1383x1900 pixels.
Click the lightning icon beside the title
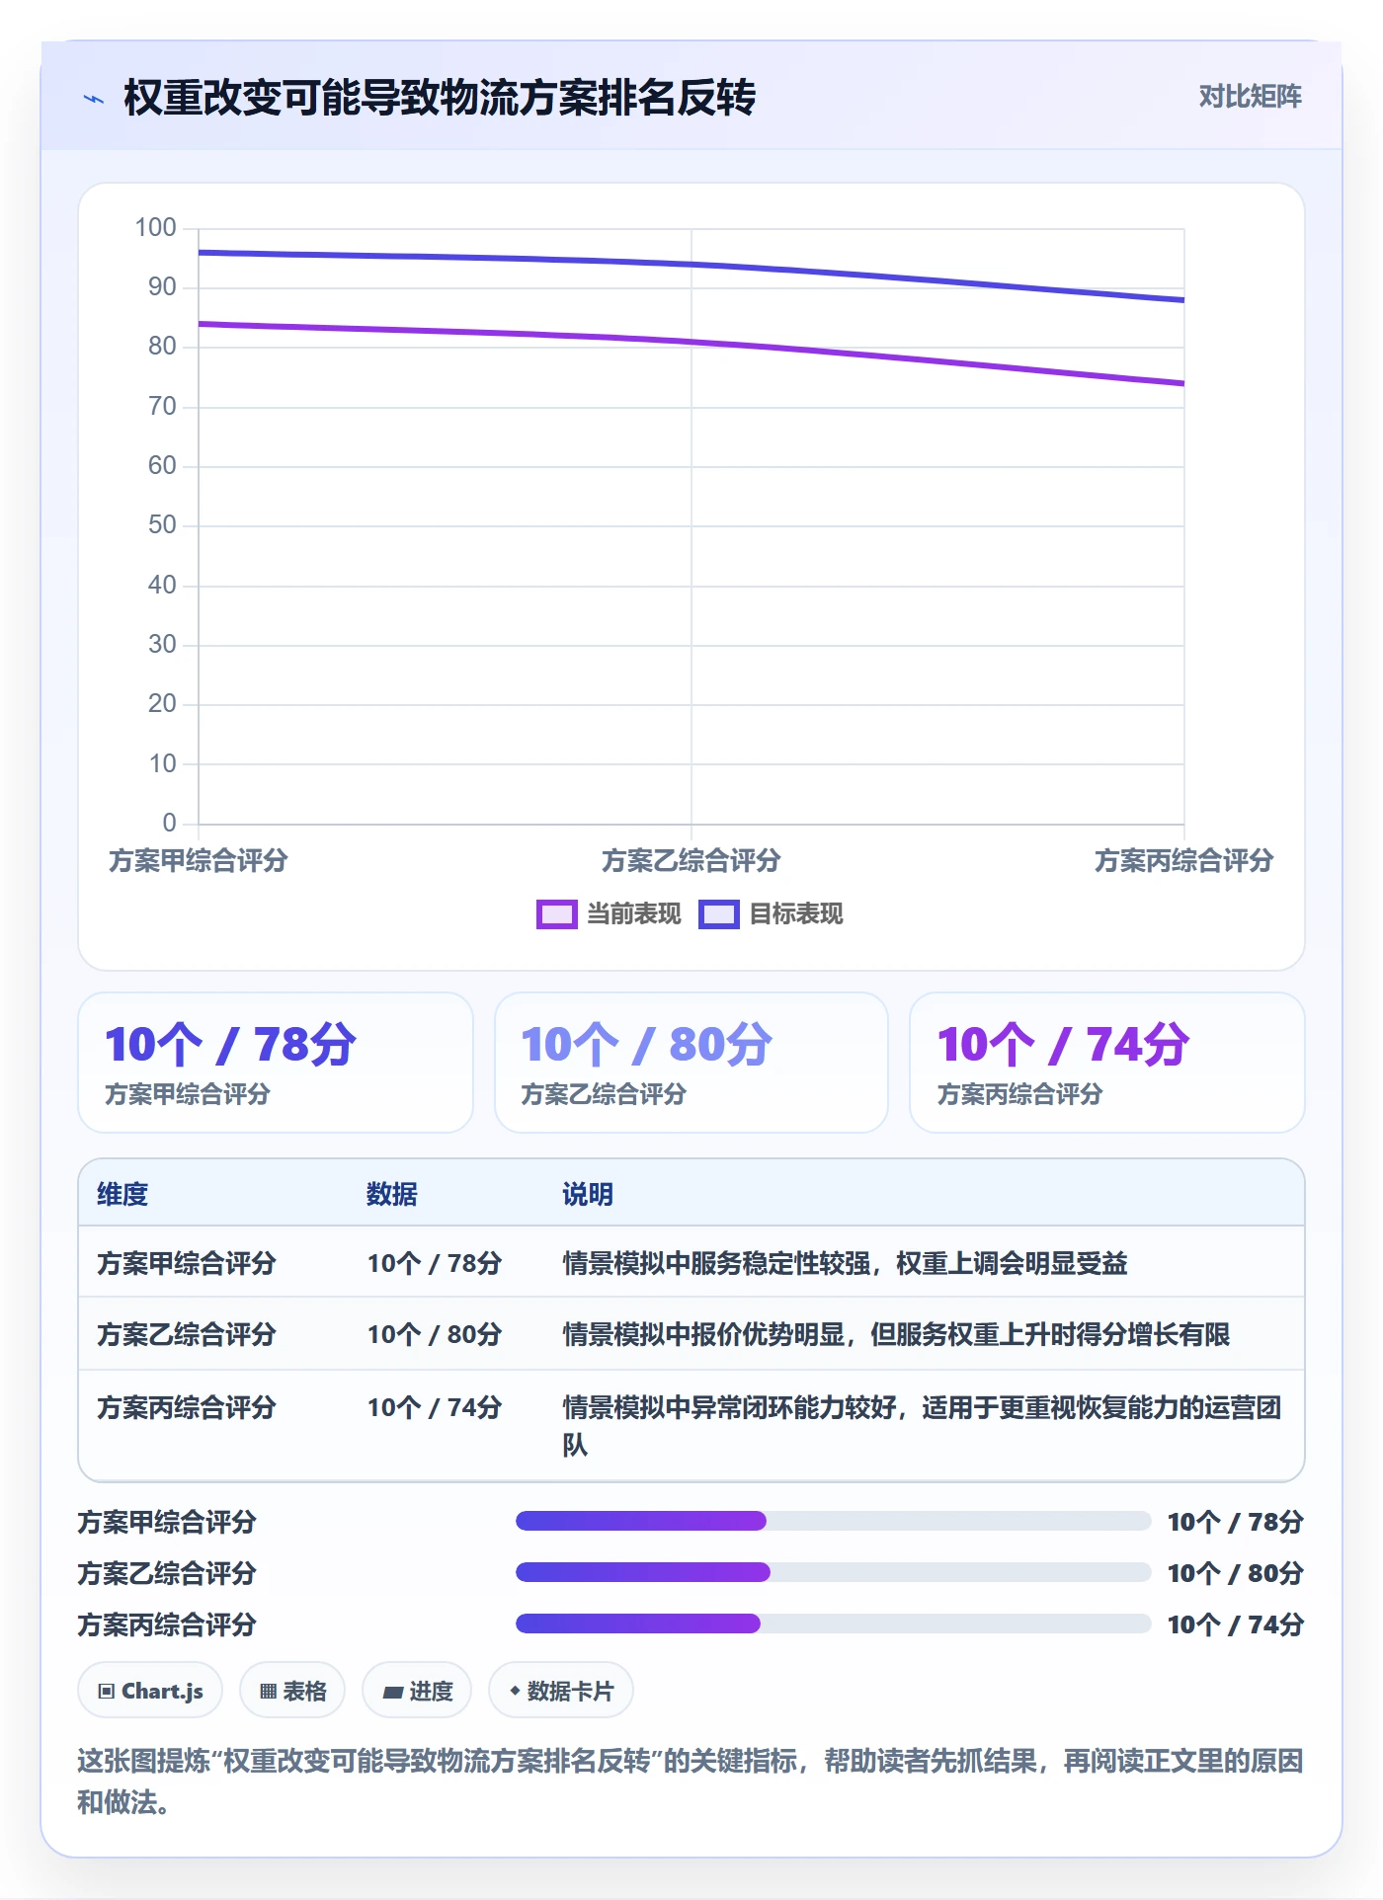pyautogui.click(x=94, y=99)
